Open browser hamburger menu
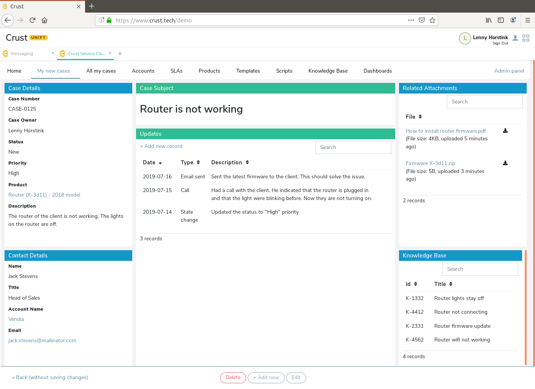Screen dimensions: 535x389 coord(528,20)
